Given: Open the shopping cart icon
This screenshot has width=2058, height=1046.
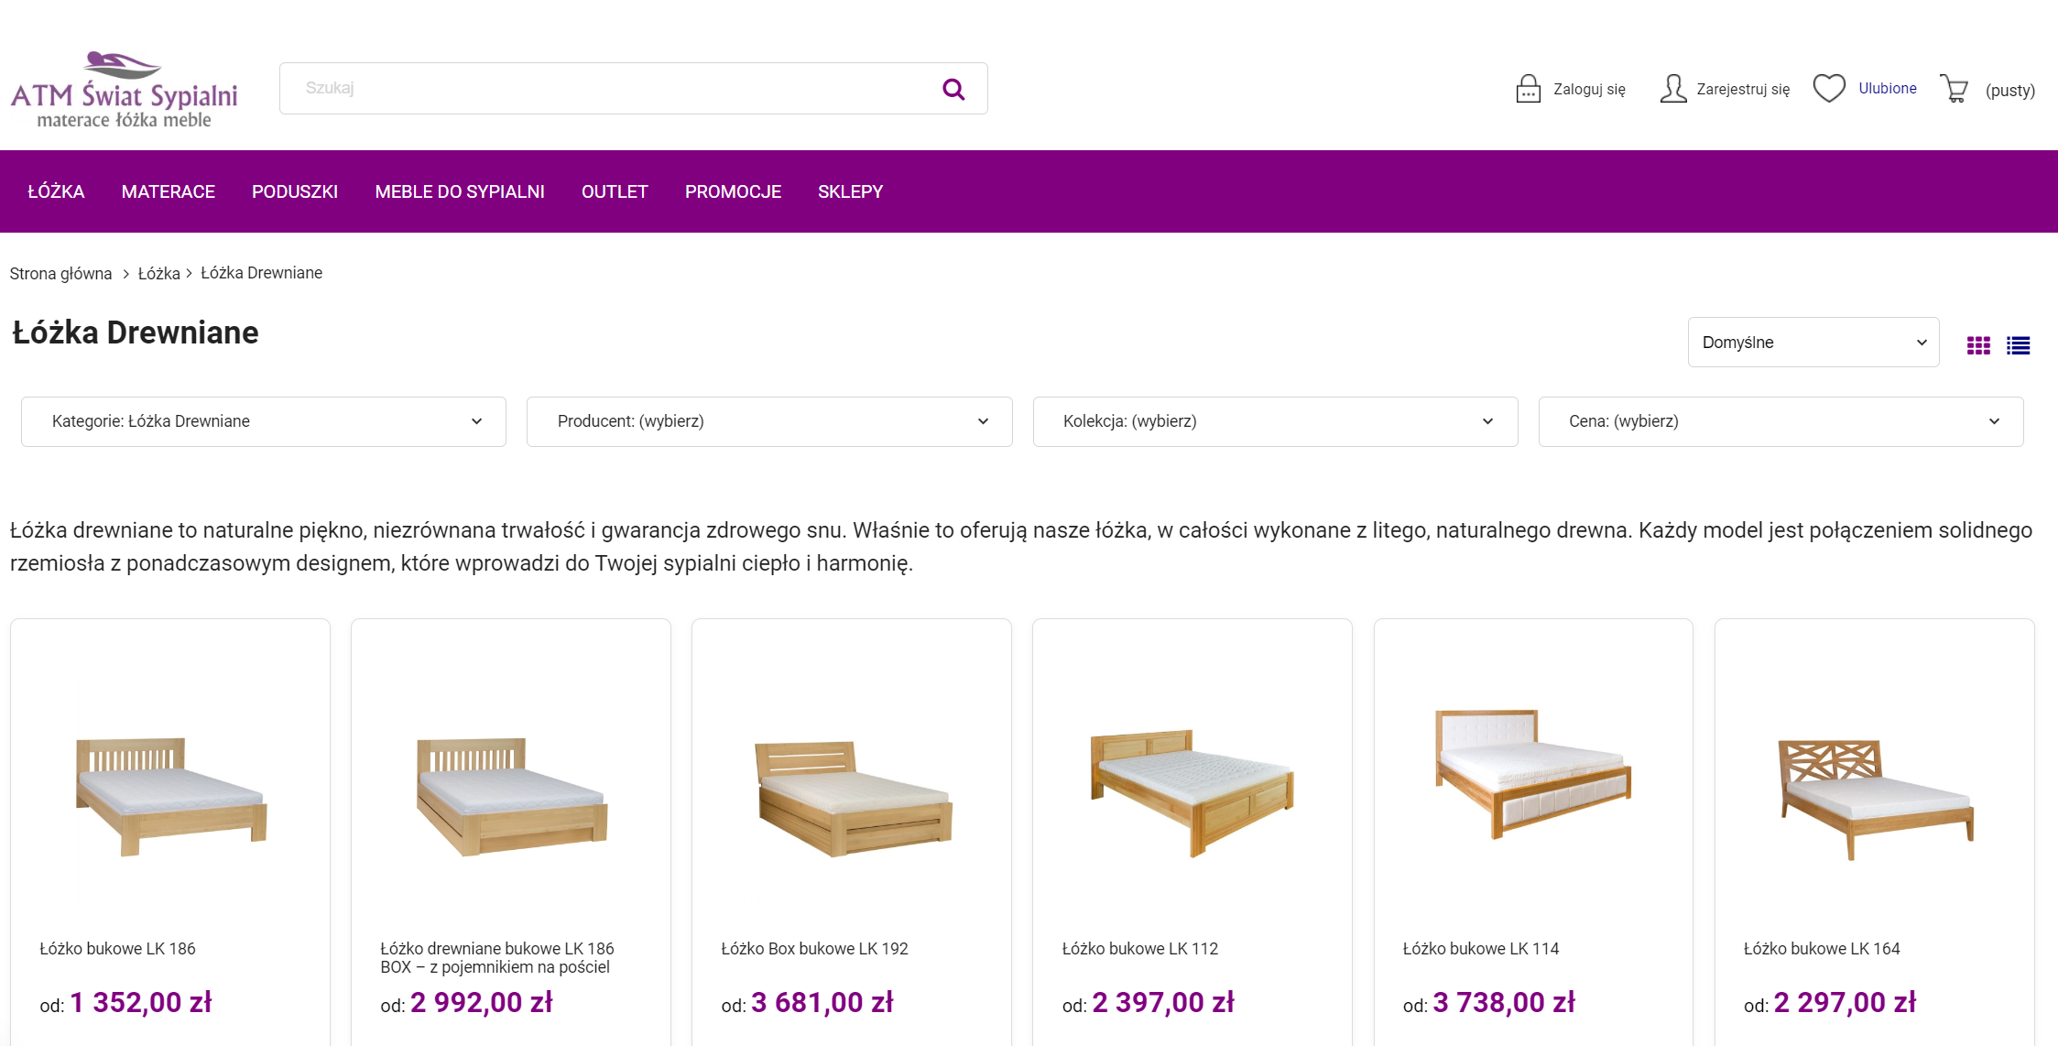Looking at the screenshot, I should (1955, 87).
